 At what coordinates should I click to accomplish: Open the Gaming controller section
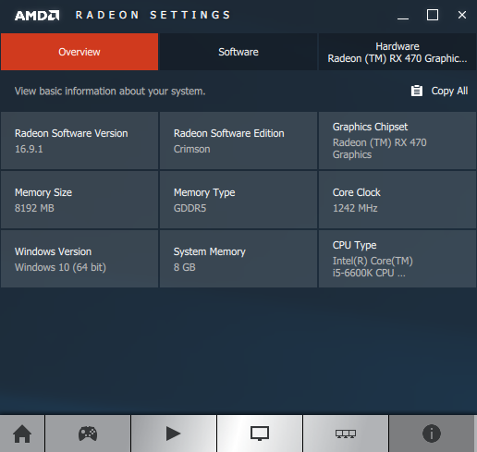tap(88, 434)
